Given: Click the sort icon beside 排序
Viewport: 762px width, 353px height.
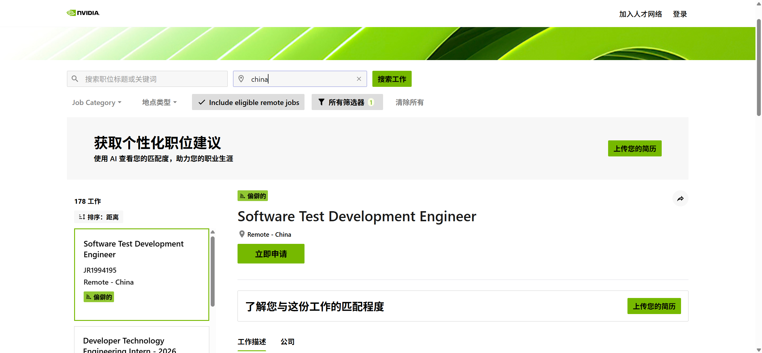Looking at the screenshot, I should tap(82, 217).
